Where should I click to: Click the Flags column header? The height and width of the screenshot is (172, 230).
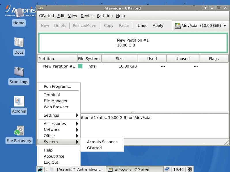[x=214, y=59]
